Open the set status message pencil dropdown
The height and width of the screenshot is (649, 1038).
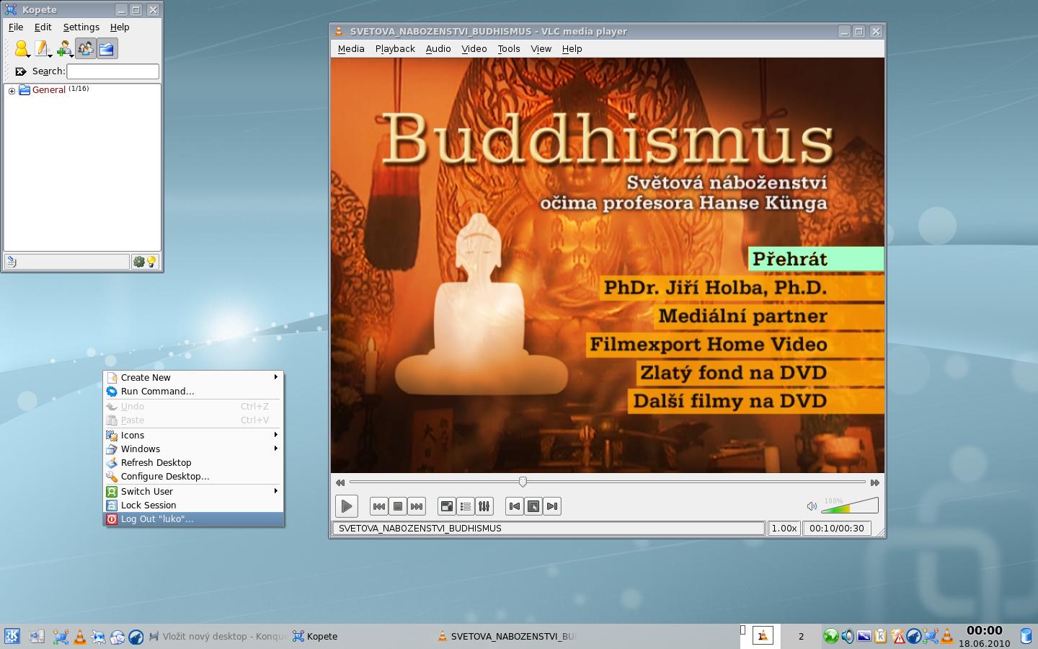click(43, 49)
